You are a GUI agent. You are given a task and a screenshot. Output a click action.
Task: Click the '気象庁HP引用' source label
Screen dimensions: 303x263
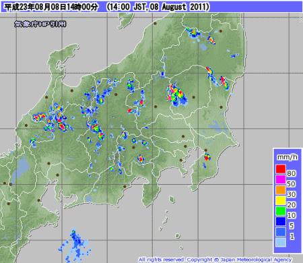(x=40, y=24)
